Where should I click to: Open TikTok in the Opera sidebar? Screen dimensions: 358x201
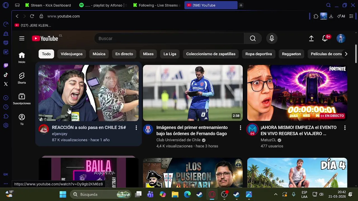point(6,75)
